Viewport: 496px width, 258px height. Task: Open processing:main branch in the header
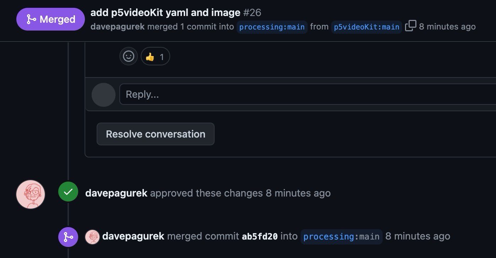272,27
